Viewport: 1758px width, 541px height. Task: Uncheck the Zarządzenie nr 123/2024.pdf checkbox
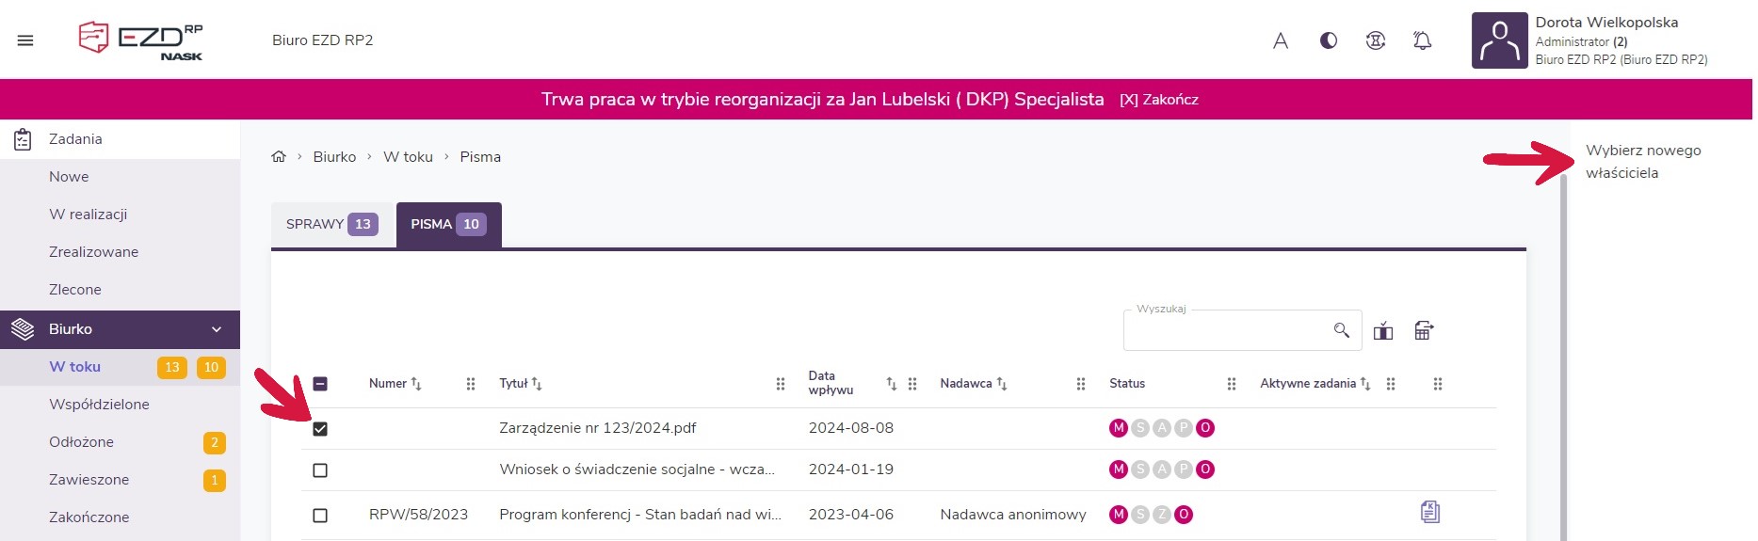(x=320, y=429)
